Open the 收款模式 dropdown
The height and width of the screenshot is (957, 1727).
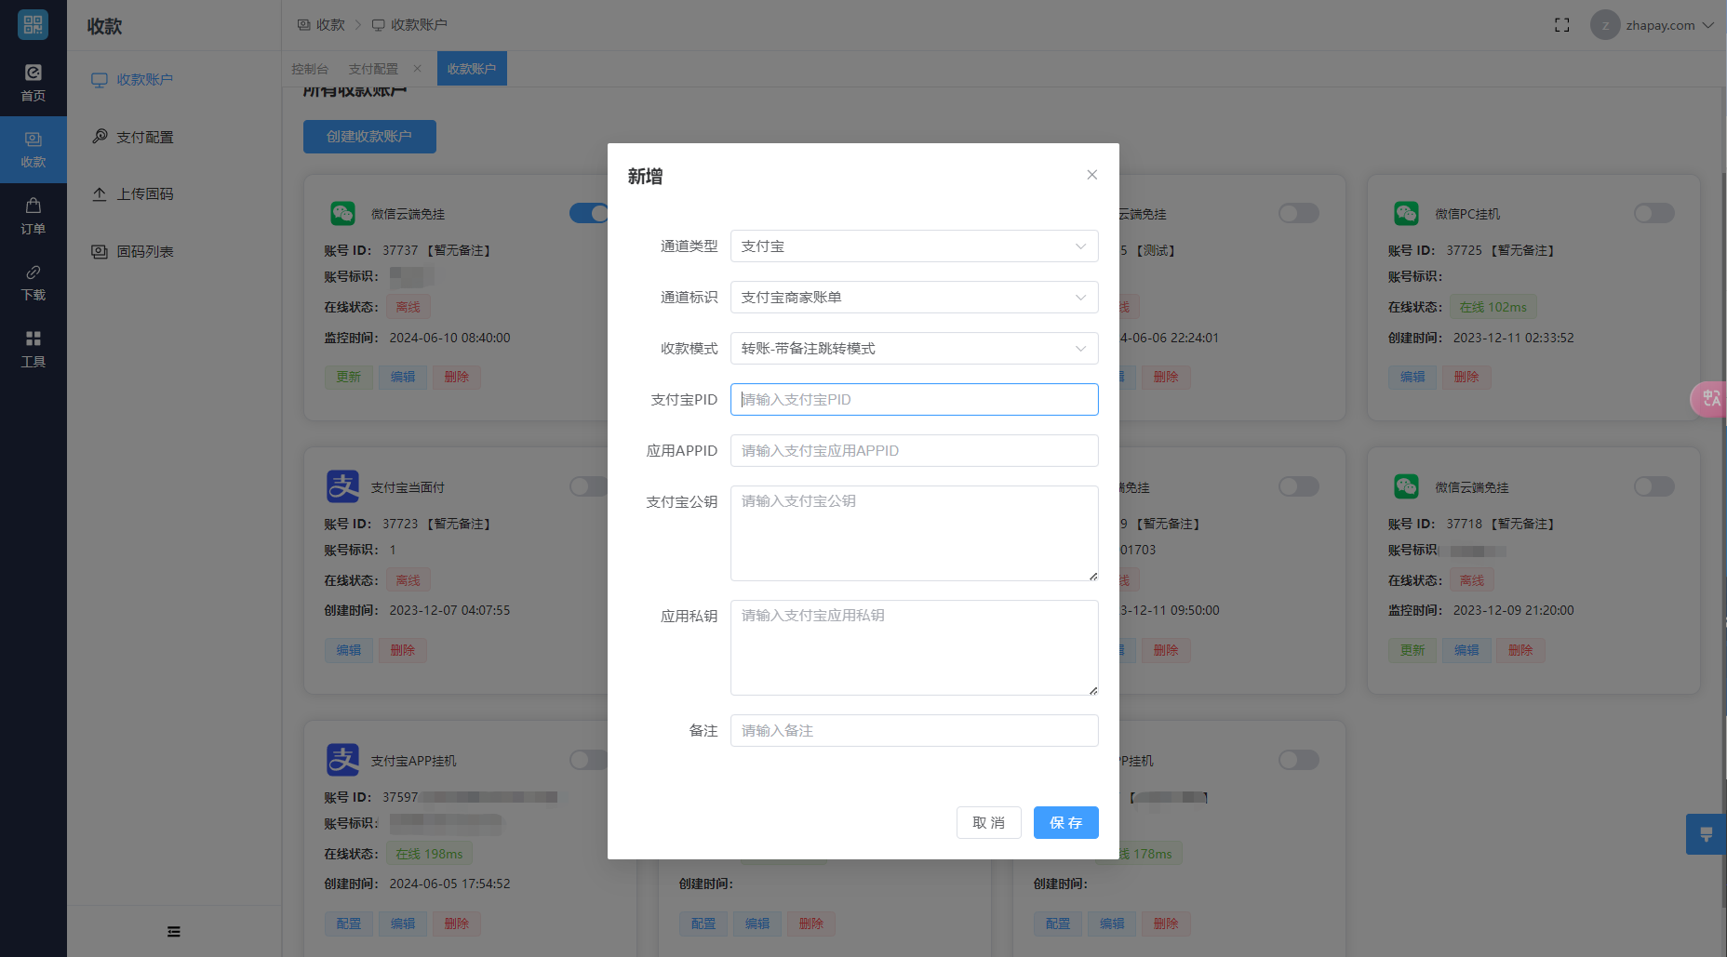click(x=914, y=349)
